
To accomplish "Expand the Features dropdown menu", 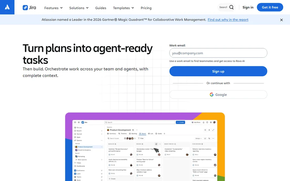I will pyautogui.click(x=53, y=8).
